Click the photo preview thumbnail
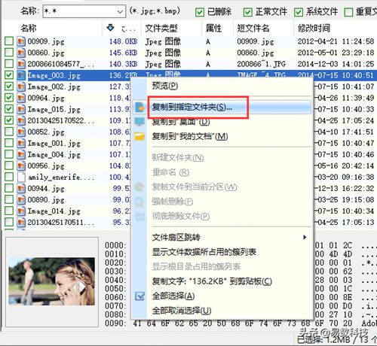Viewport: 377px width, 346px height. [52, 281]
